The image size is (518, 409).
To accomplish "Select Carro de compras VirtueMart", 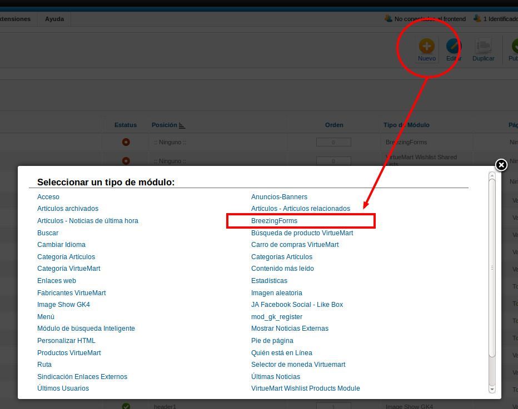I will pyautogui.click(x=295, y=245).
